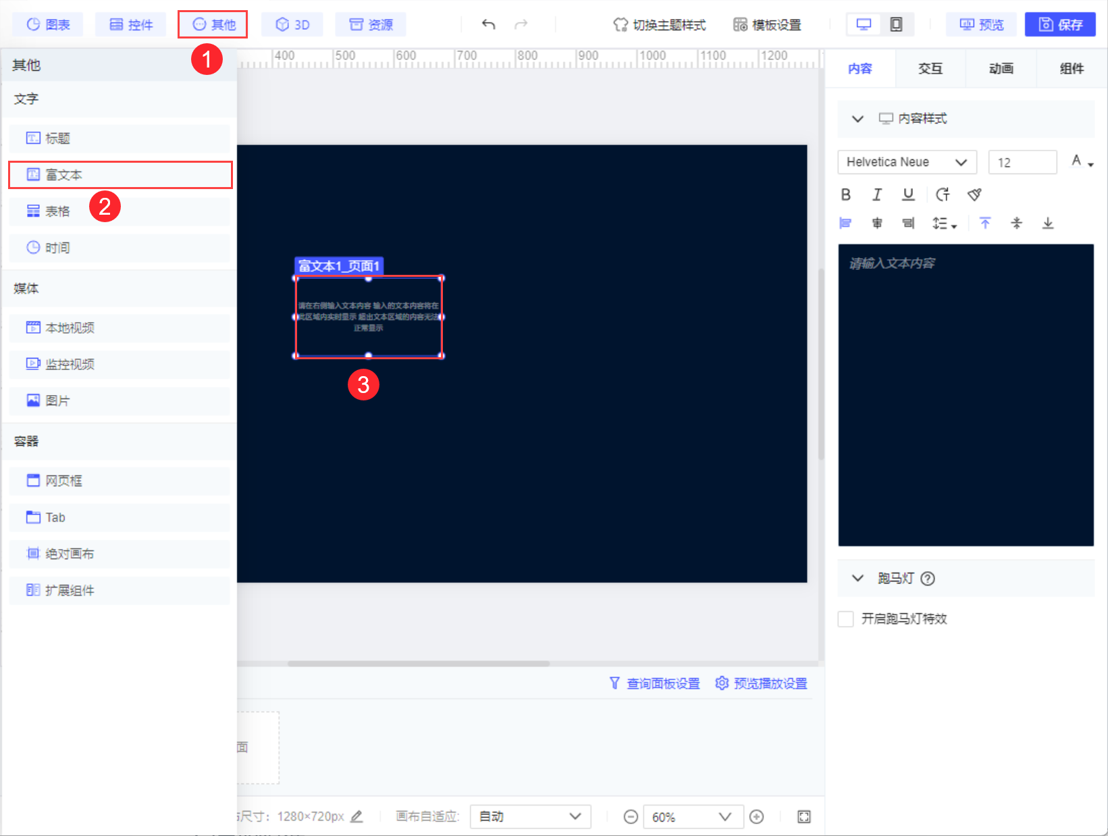The image size is (1108, 836).
Task: Undo the last action
Action: click(x=489, y=25)
